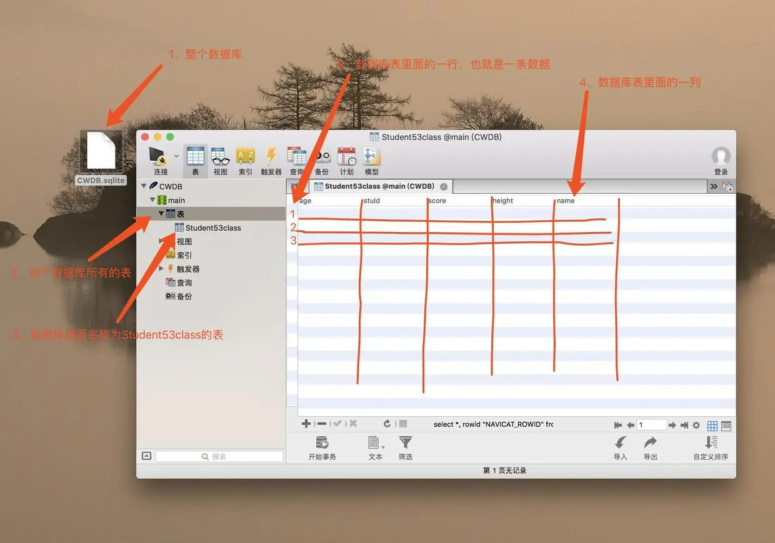775x543 pixels.
Task: Collapse the CWDB connection tree node
Action: (x=144, y=186)
